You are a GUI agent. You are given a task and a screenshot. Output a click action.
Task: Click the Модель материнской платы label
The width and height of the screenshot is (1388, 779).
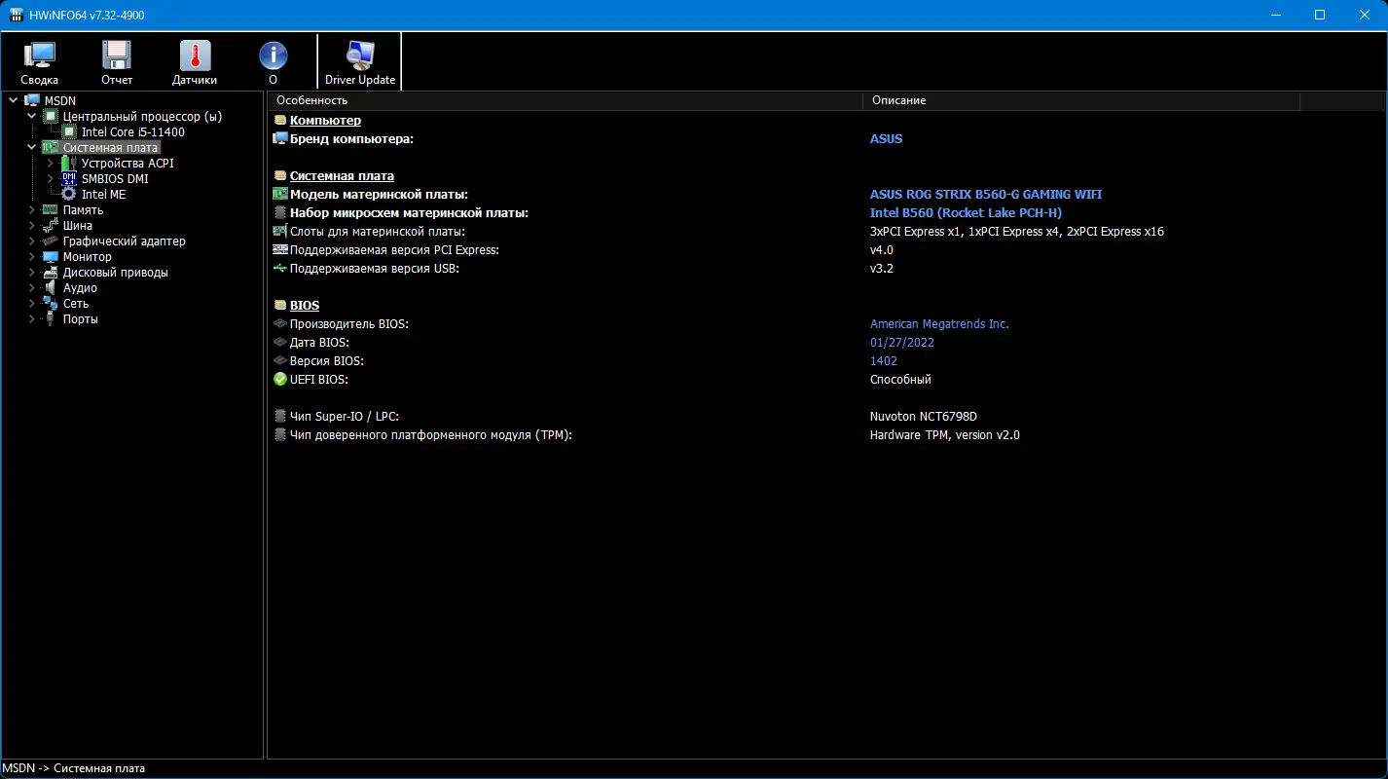point(379,194)
